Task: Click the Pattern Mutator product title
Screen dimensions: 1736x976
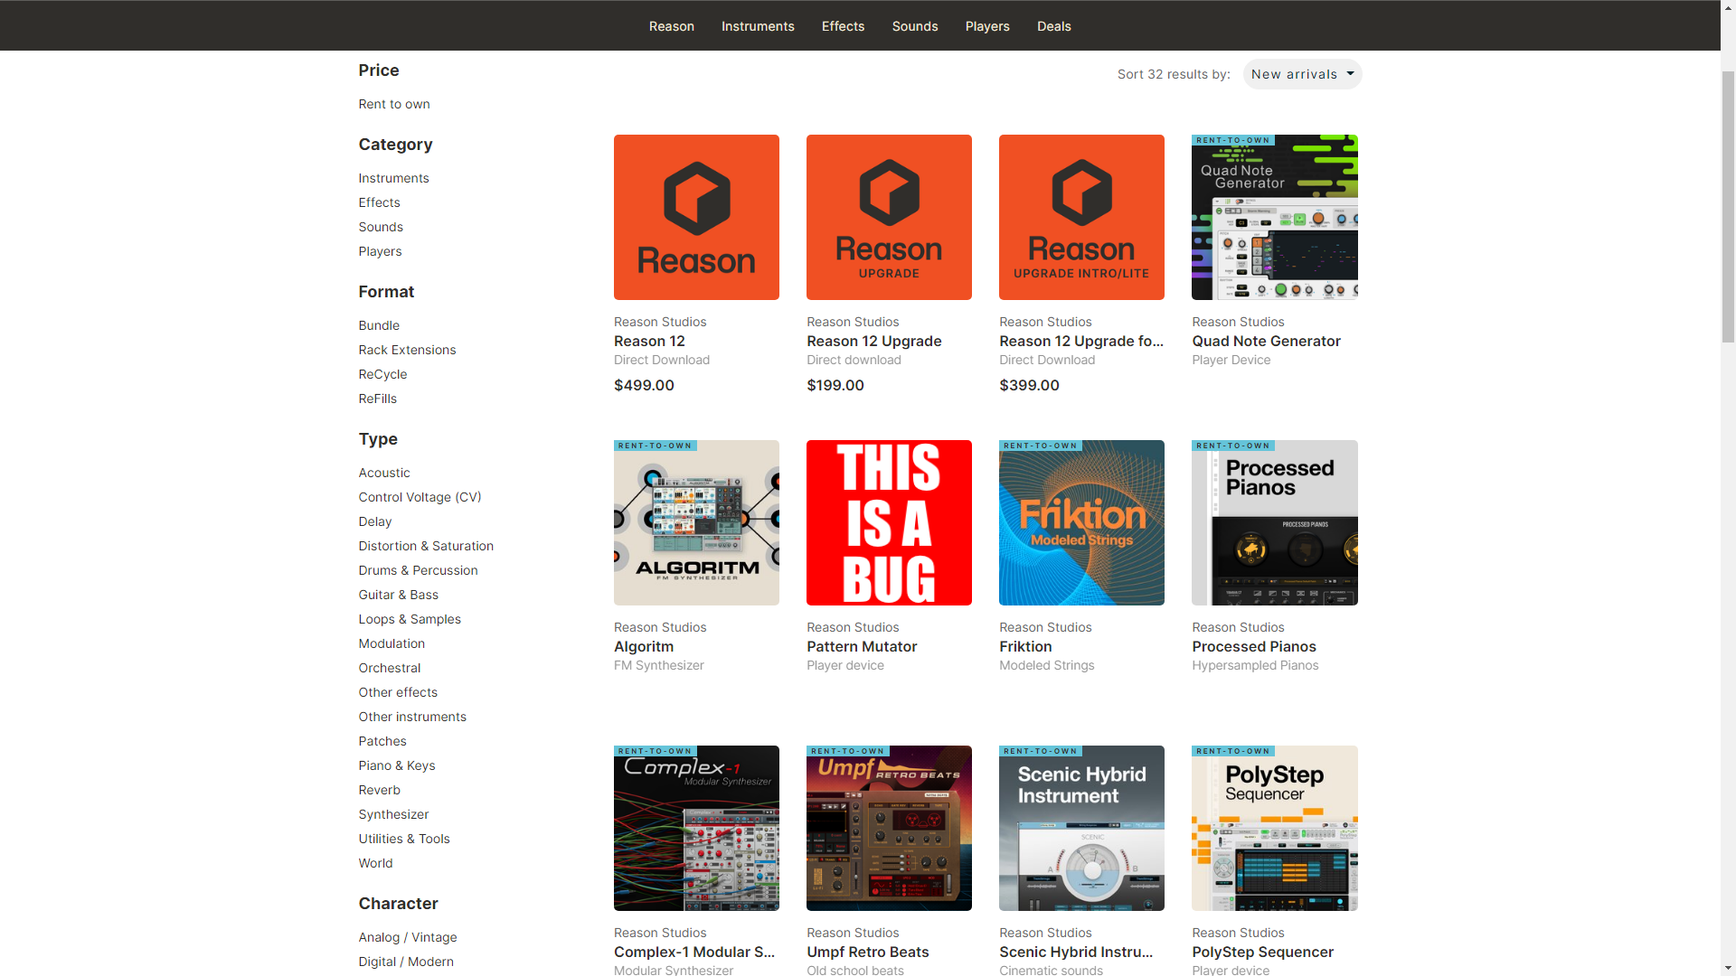Action: pos(862,646)
